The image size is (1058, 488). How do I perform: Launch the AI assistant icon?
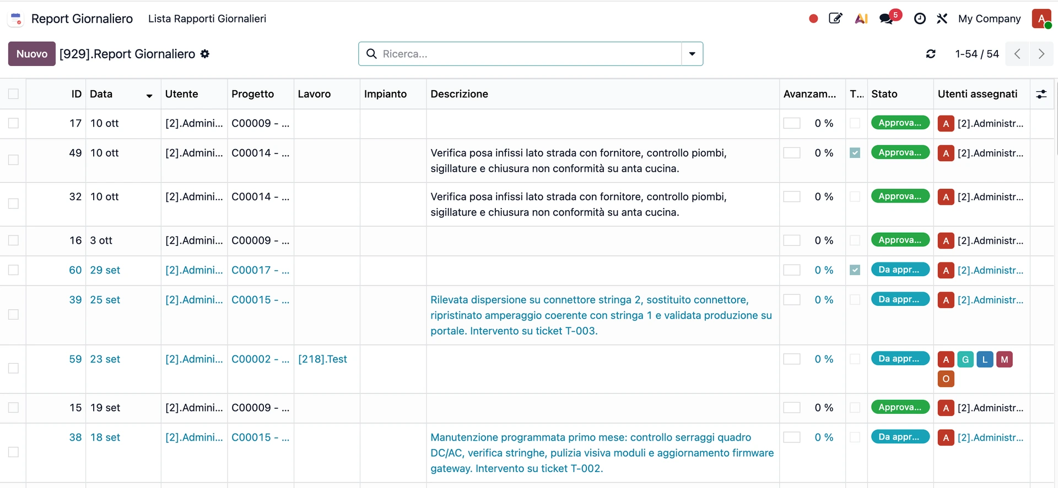861,19
